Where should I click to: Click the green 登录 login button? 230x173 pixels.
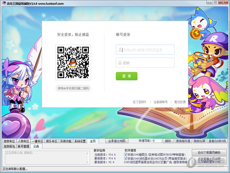(127, 76)
